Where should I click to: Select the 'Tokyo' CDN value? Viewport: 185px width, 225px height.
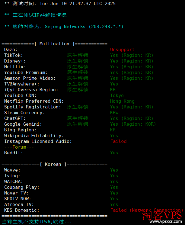click(117, 95)
